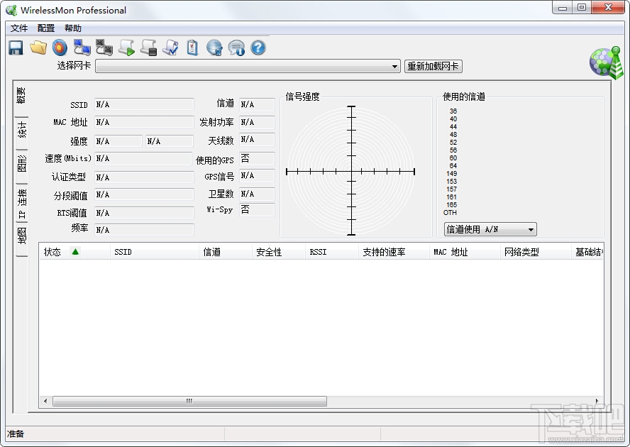630x447 pixels.
Task: Click the 重新加载网卡 button
Action: pos(433,66)
